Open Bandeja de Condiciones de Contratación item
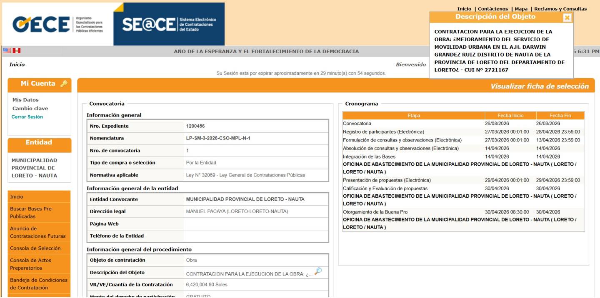This screenshot has height=298, width=600. [x=39, y=284]
